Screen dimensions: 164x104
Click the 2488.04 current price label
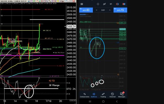[71, 26]
